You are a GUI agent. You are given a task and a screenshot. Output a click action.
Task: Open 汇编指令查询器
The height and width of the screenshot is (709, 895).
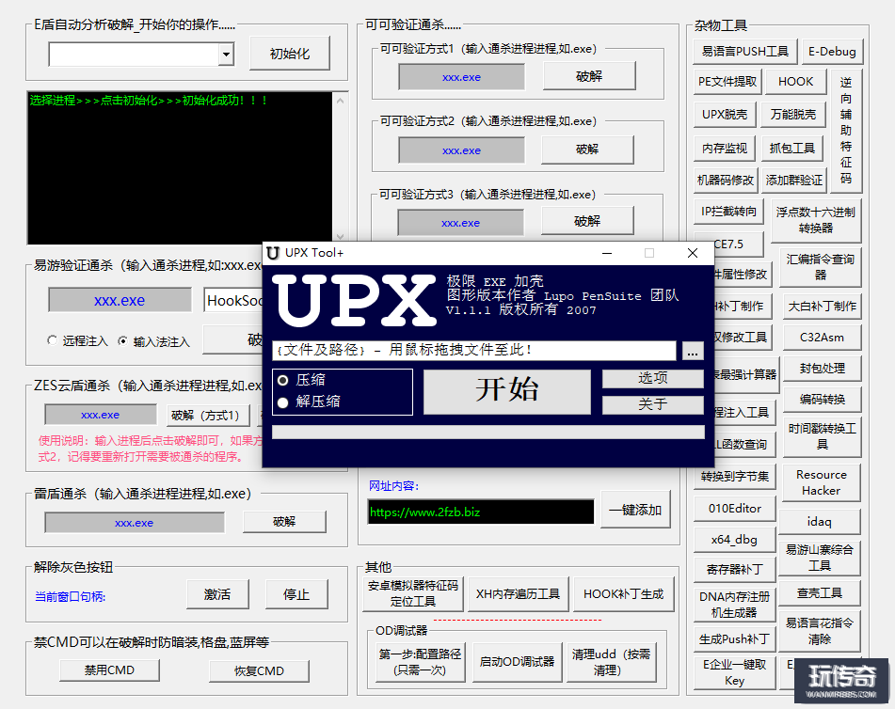[821, 267]
